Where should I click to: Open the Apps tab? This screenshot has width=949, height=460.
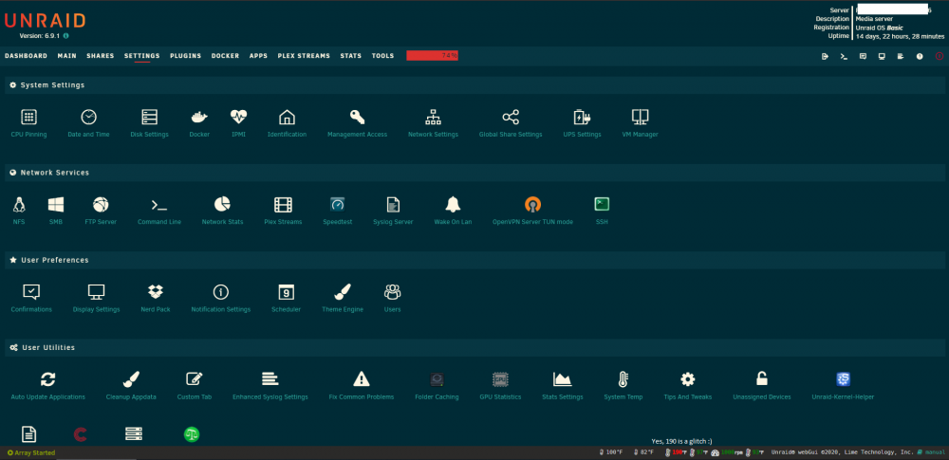pos(258,56)
